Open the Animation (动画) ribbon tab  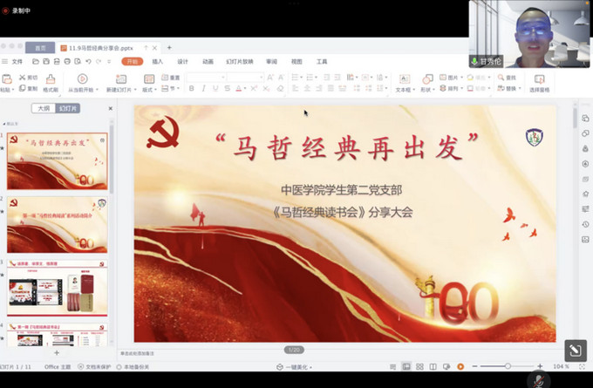coord(208,62)
